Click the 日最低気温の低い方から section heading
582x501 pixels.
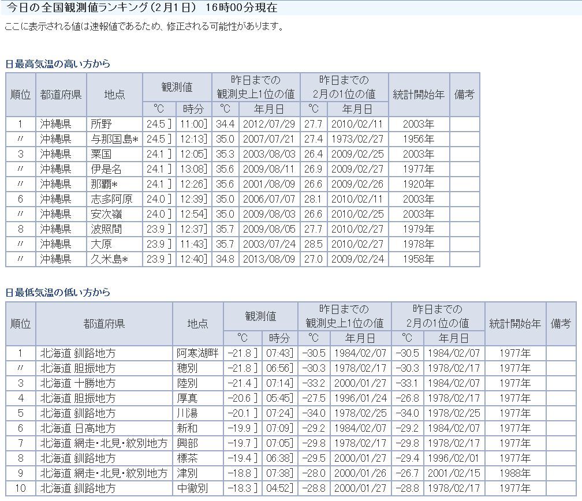pos(58,293)
